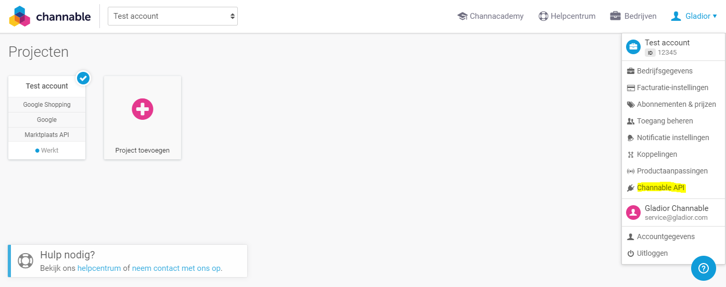This screenshot has height=287, width=726.
Task: Click the Channable API plug icon
Action: 631,188
